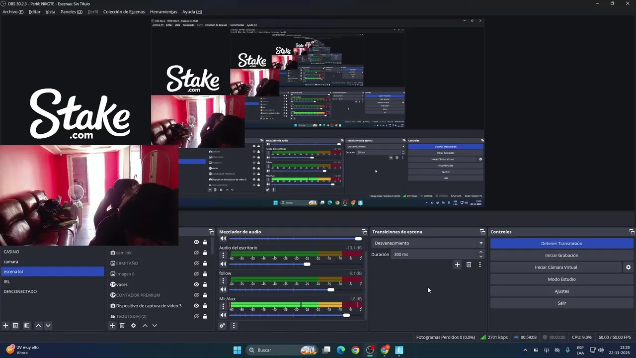636x358 pixels.
Task: Open the Ayuda menu
Action: 192,11
